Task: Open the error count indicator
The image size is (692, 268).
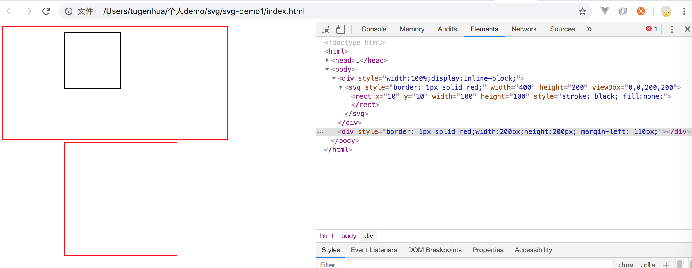Action: point(652,29)
